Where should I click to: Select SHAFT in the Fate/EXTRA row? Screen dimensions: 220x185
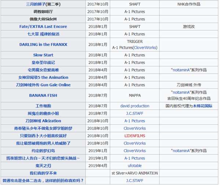coord(135,27)
